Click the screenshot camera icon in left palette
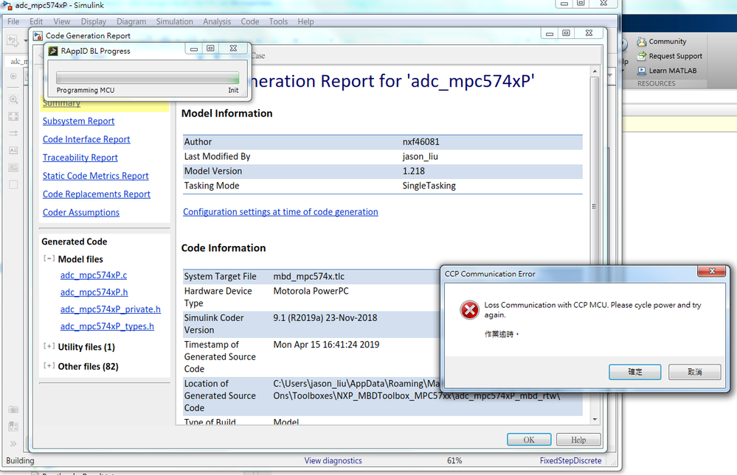 click(13, 409)
